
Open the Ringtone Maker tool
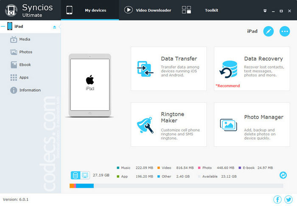coord(168,124)
